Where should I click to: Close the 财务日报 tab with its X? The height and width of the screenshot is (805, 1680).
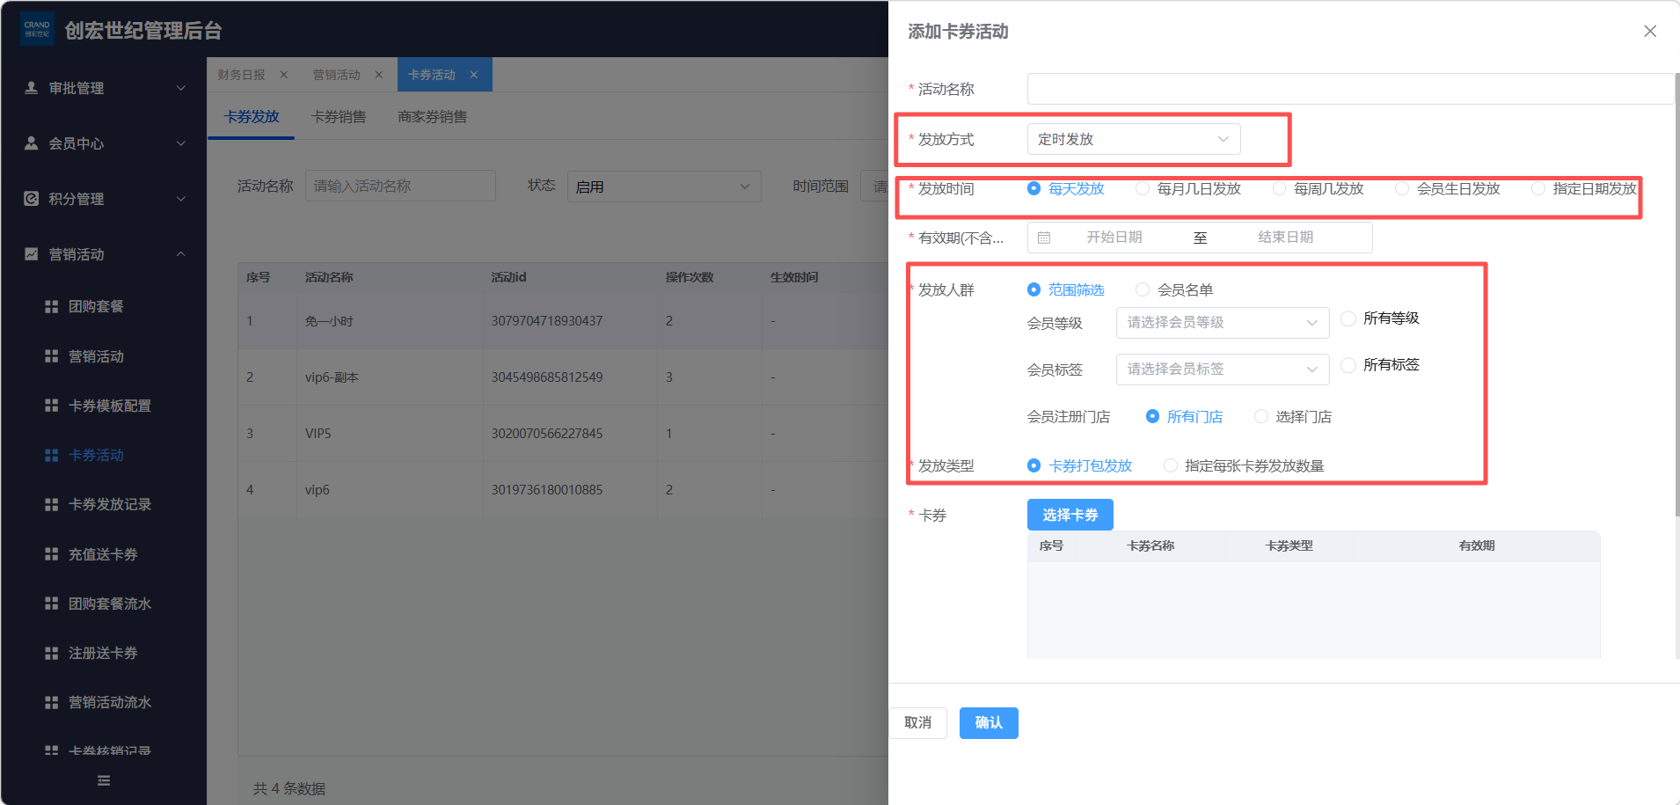[284, 75]
